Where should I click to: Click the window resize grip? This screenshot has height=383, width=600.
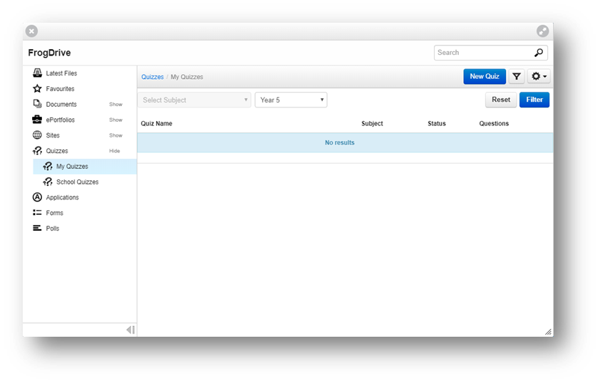click(549, 332)
